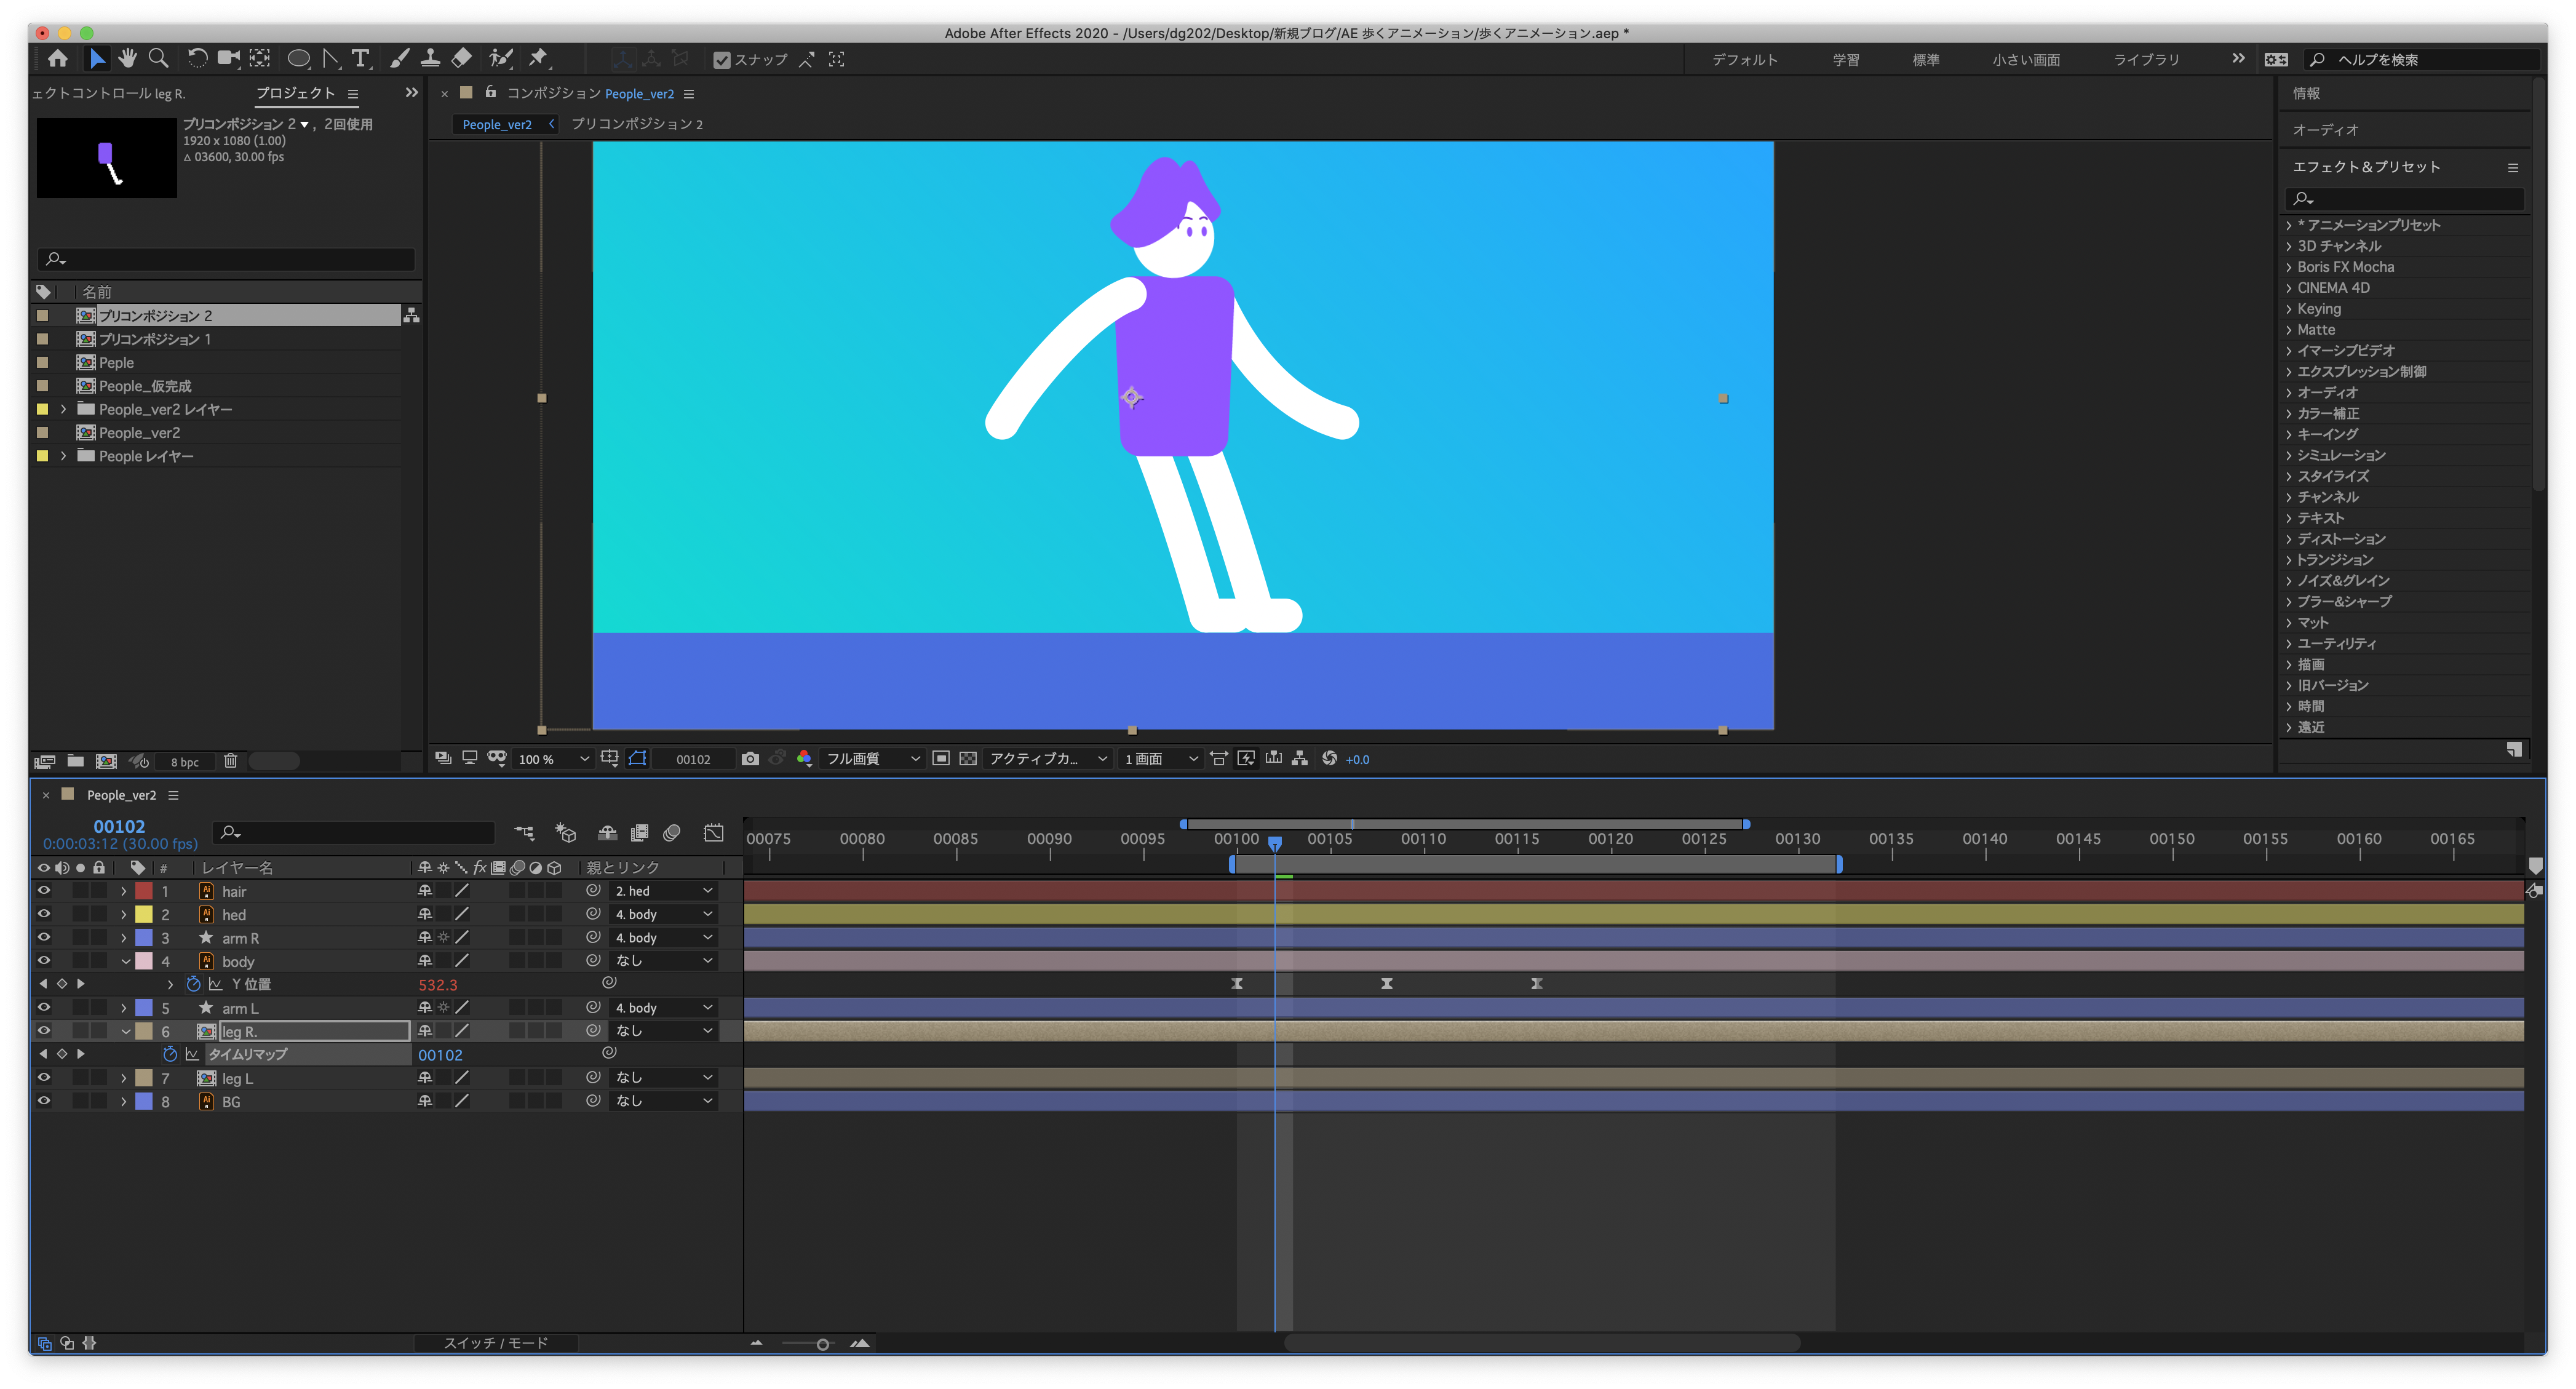
Task: Select the Zoom magnifier tool
Action: click(158, 59)
